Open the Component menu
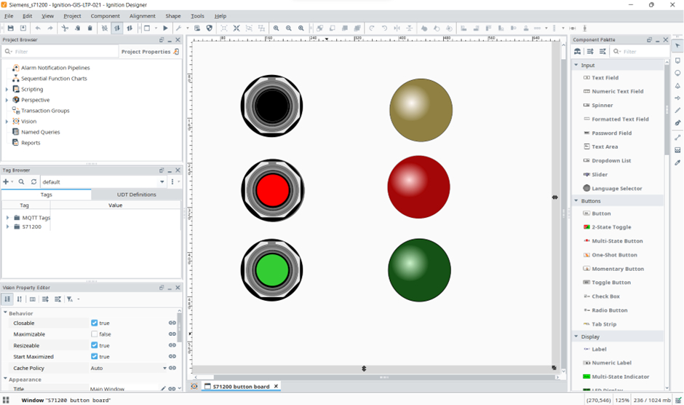 click(106, 15)
